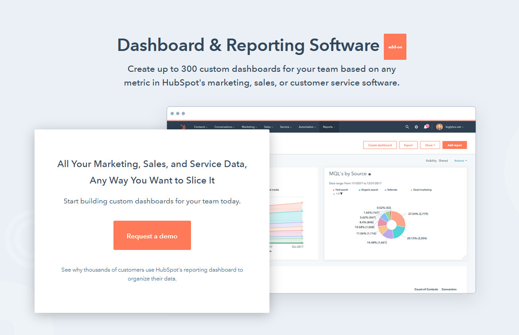Click the Create dashboard button
Image resolution: width=519 pixels, height=335 pixels.
(x=380, y=145)
